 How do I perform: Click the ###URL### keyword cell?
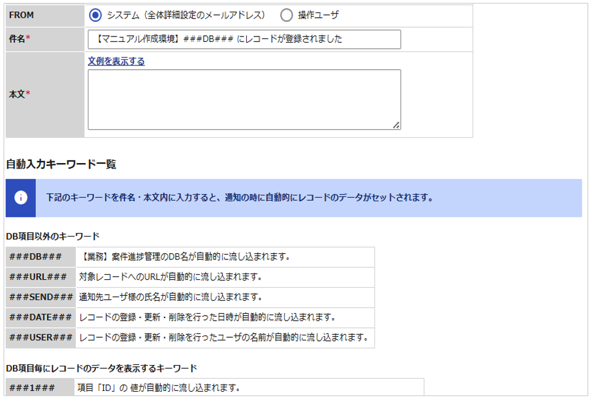(x=41, y=277)
